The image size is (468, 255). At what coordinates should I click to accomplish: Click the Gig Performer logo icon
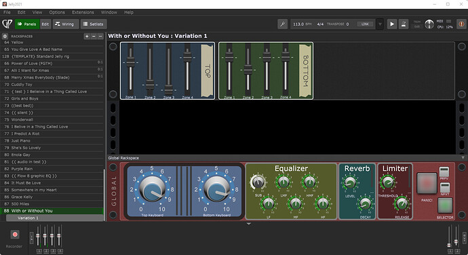pyautogui.click(x=7, y=24)
